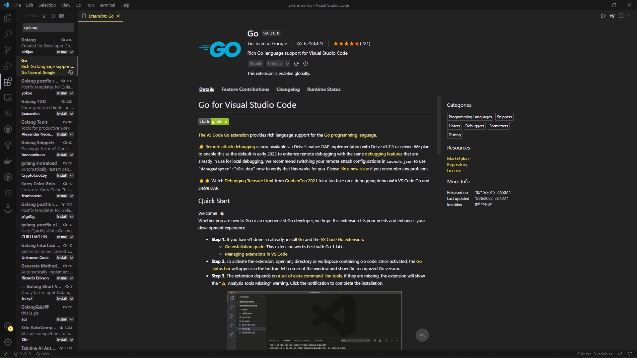The width and height of the screenshot is (637, 358).
Task: Refresh the extensions list
Action: (53, 16)
